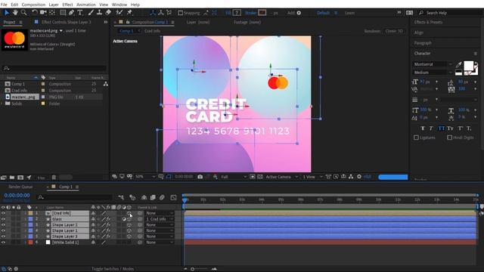Toggle the adjustment layer switch on Glass layer
The width and height of the screenshot is (484, 272).
(x=124, y=219)
